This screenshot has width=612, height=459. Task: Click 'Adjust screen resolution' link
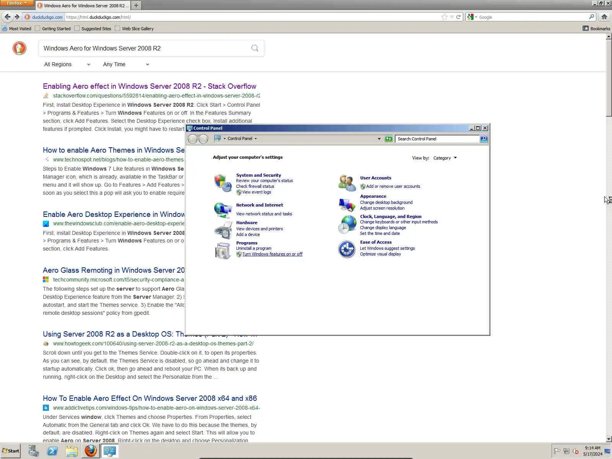(x=382, y=208)
